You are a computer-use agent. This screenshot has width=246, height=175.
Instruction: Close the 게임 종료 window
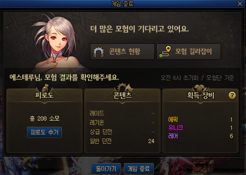240,3
